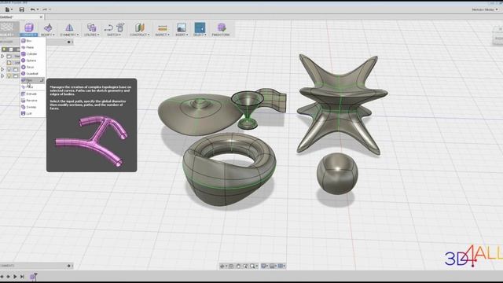
Task: Open the INSERT dropdown
Action: click(x=182, y=35)
